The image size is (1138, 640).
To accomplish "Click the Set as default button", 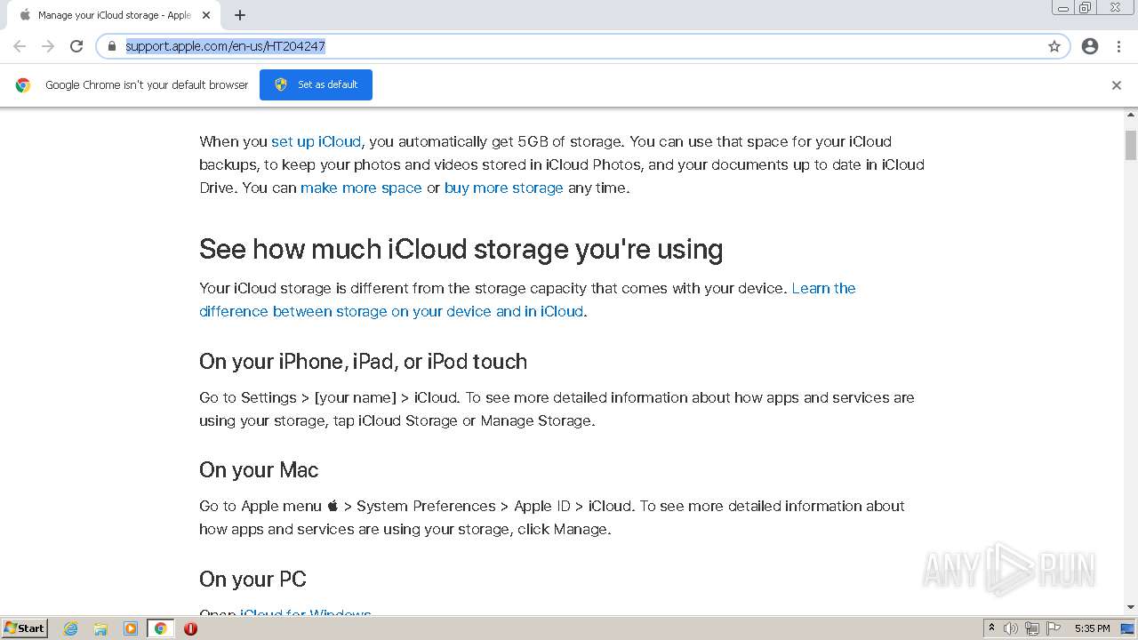I will pos(316,84).
